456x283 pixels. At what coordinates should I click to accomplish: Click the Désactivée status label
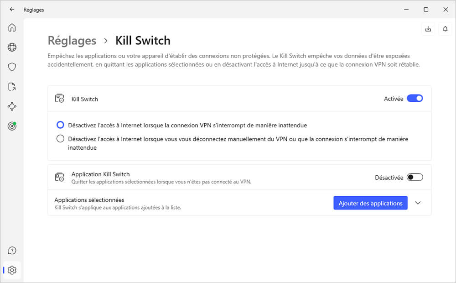click(x=389, y=178)
